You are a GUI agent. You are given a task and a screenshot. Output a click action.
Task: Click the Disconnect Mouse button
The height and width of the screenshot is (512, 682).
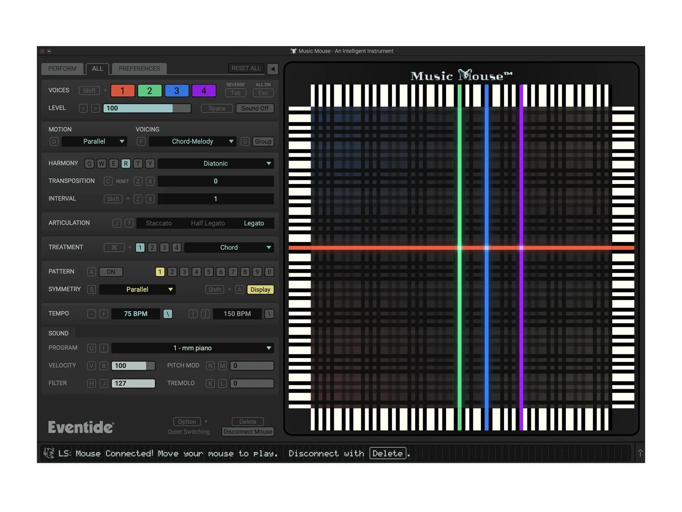click(x=247, y=432)
